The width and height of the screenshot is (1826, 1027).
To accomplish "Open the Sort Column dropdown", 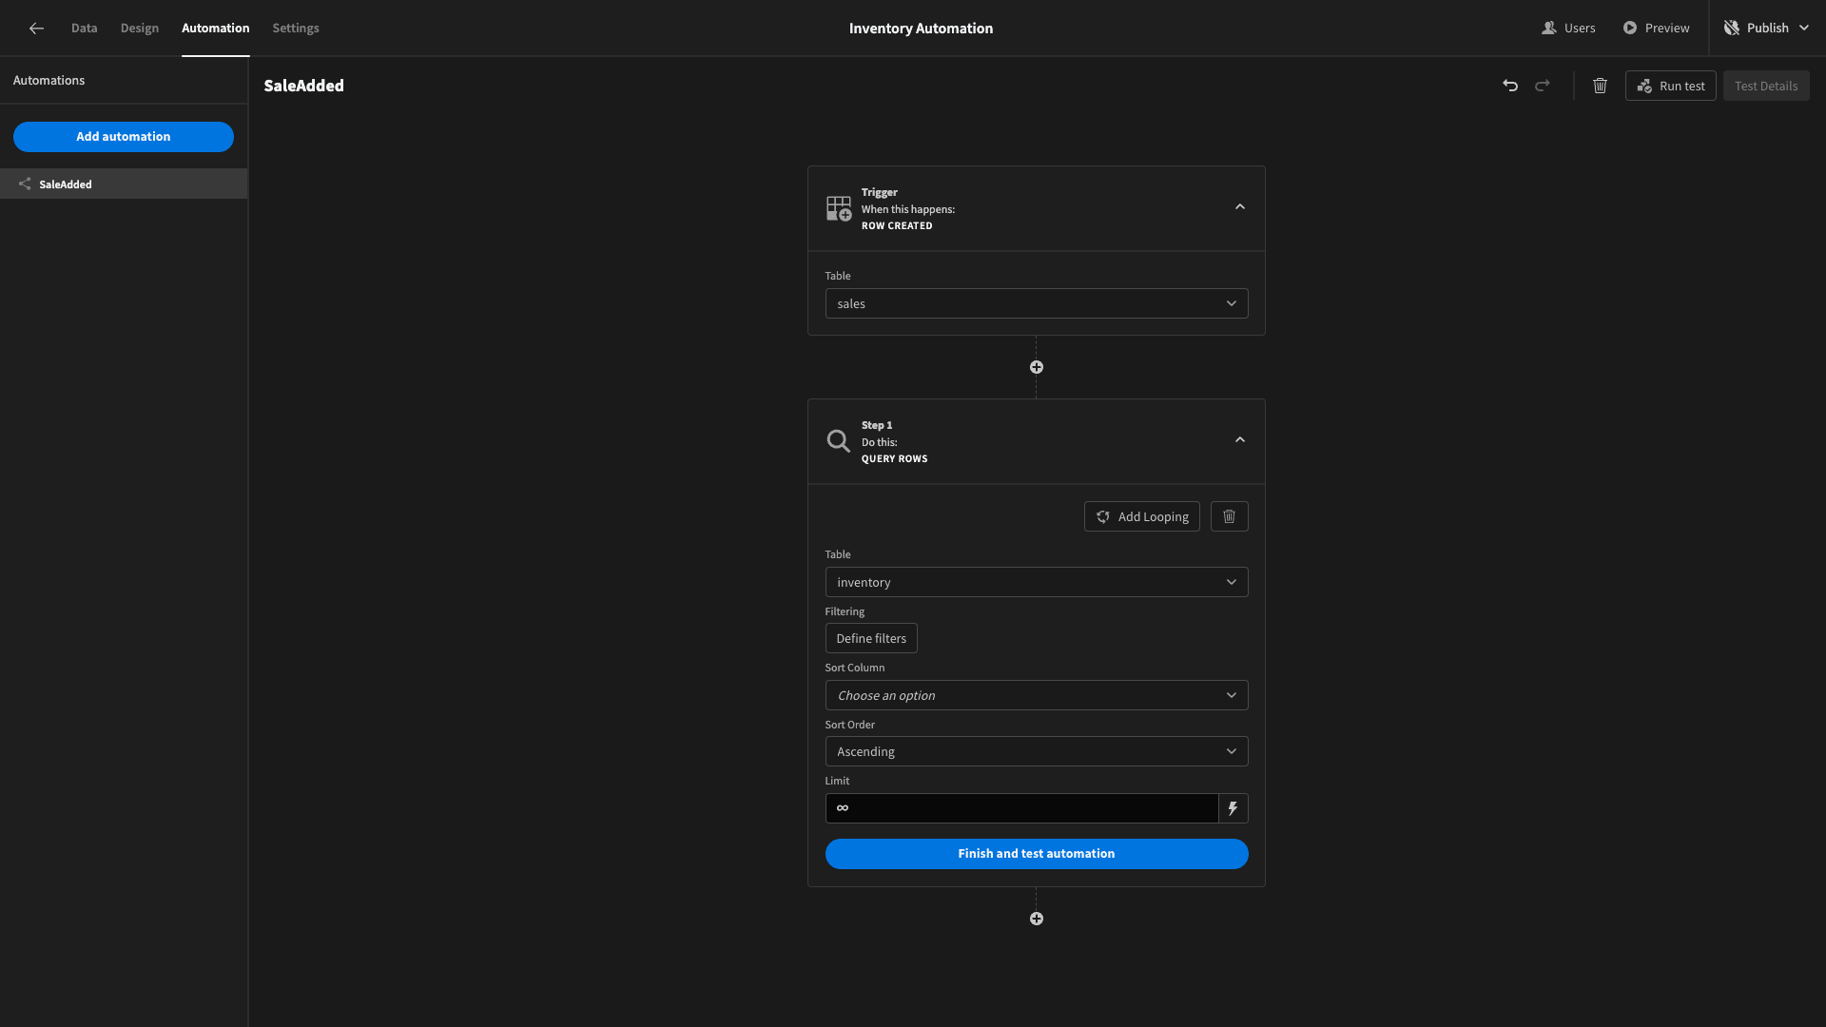I will [1037, 695].
